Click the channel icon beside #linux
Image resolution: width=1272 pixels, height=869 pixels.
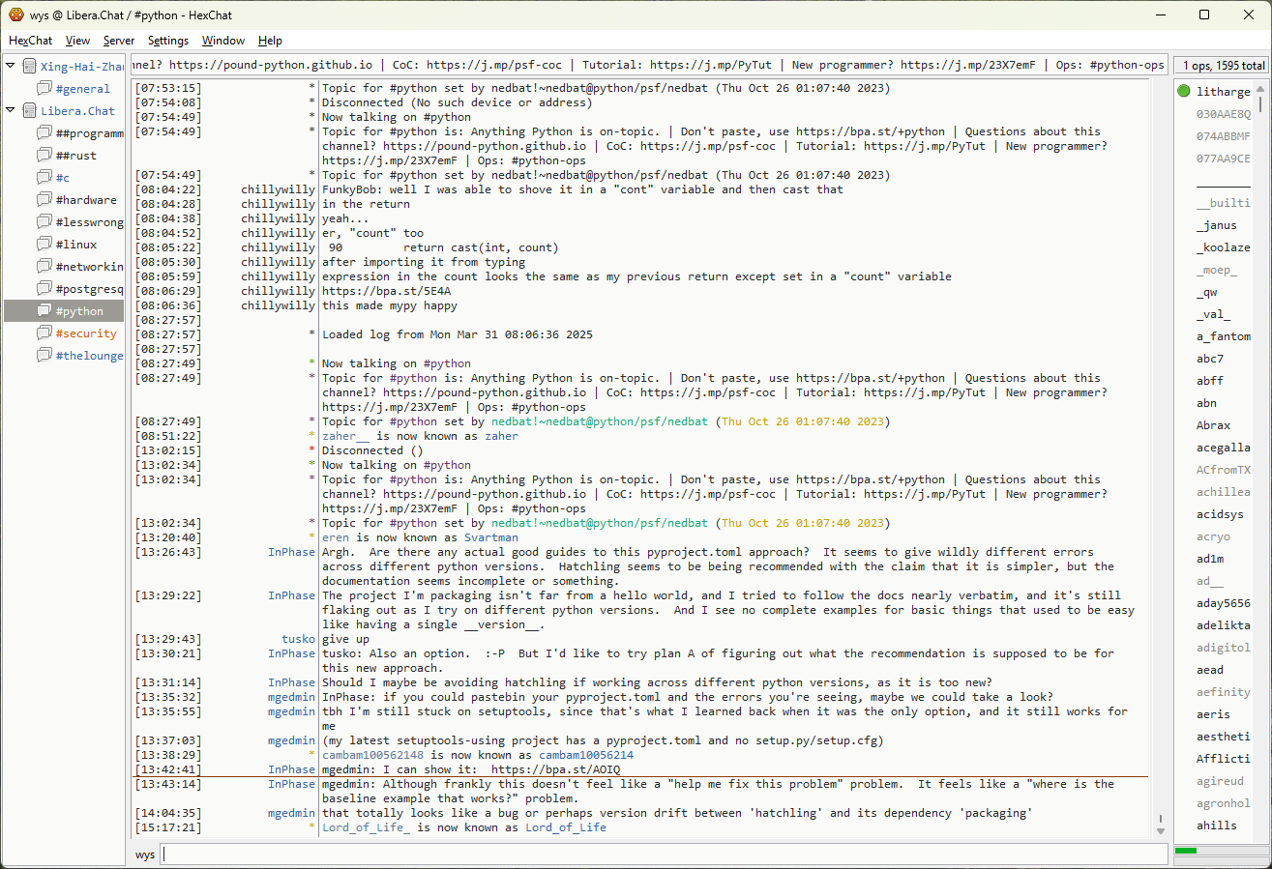point(44,245)
